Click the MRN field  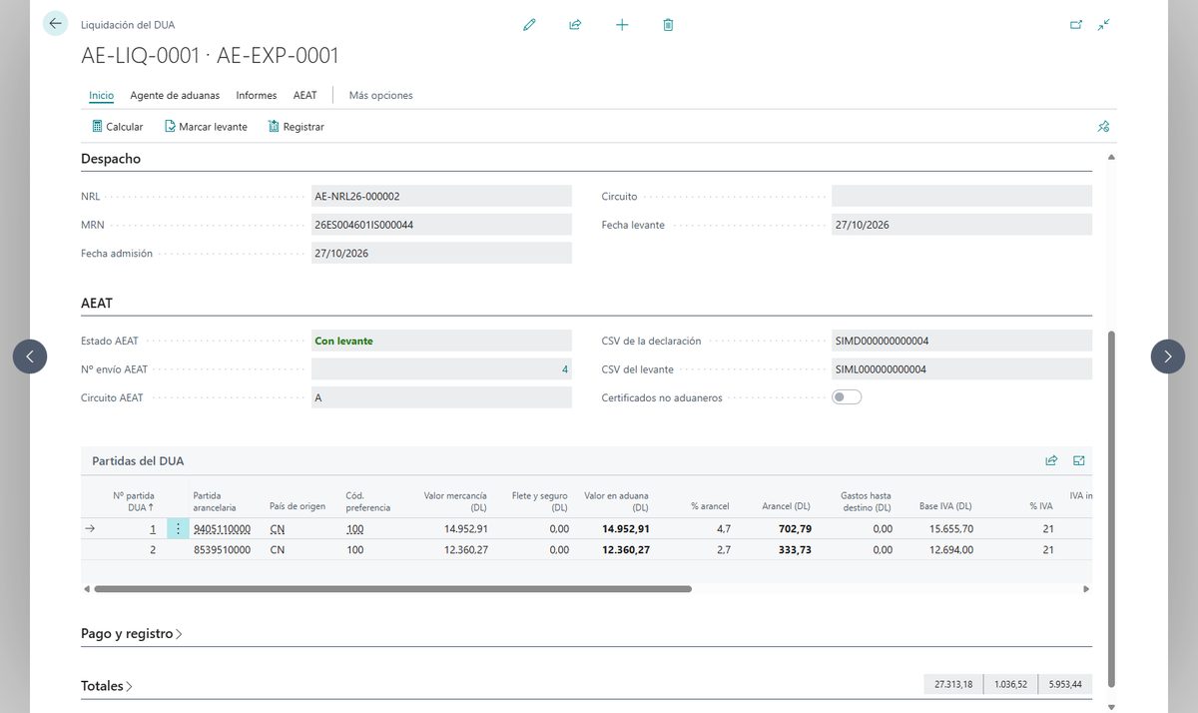[441, 225]
